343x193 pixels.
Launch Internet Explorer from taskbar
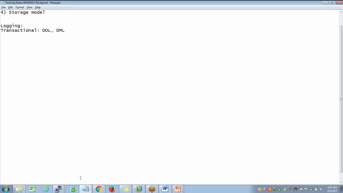click(46, 189)
